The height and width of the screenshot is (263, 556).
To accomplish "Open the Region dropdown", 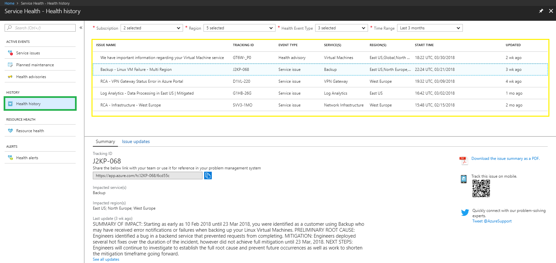I will coord(240,28).
